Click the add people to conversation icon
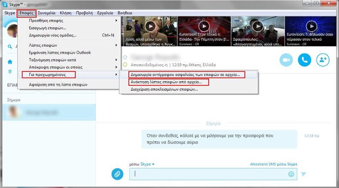 (x=323, y=60)
